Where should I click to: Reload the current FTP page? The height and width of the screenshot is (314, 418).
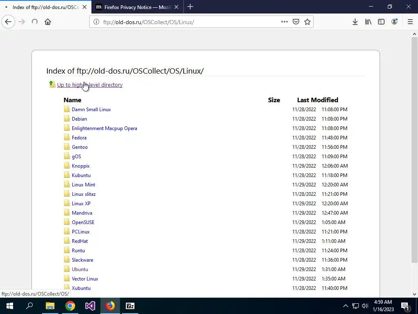pyautogui.click(x=35, y=22)
